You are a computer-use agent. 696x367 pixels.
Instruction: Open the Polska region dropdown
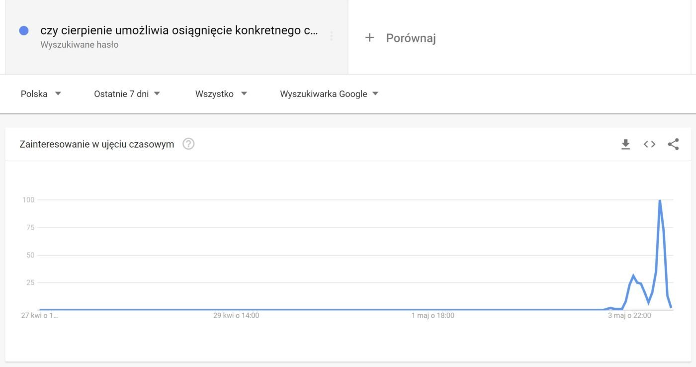click(41, 93)
